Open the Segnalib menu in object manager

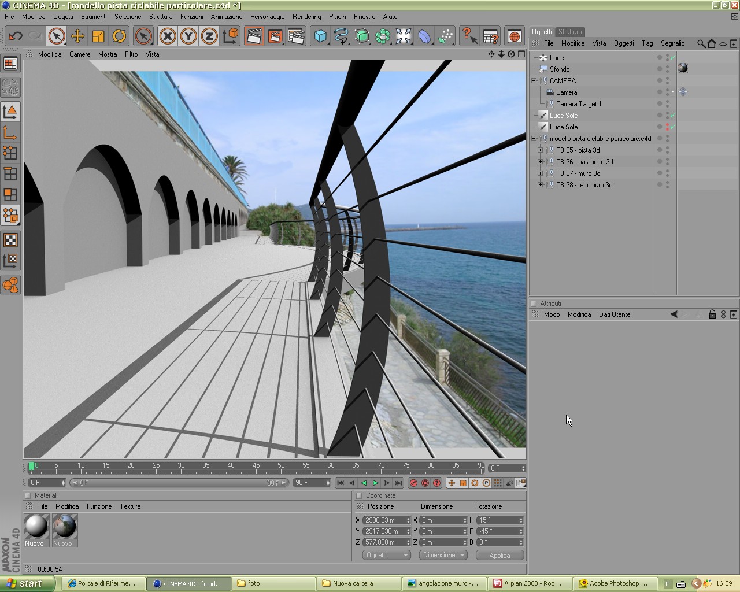(x=672, y=43)
